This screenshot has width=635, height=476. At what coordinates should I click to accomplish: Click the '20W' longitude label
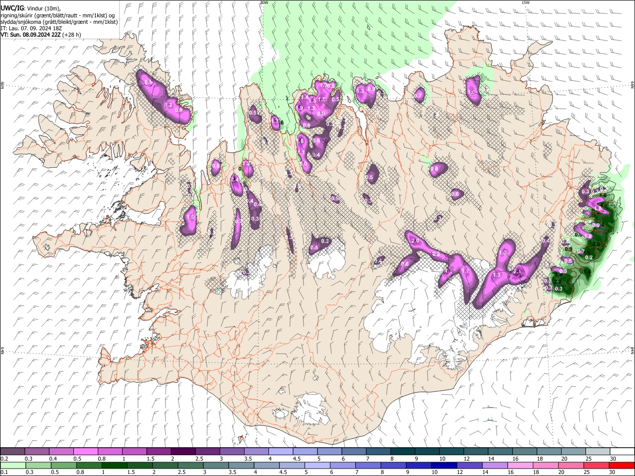(264, 2)
